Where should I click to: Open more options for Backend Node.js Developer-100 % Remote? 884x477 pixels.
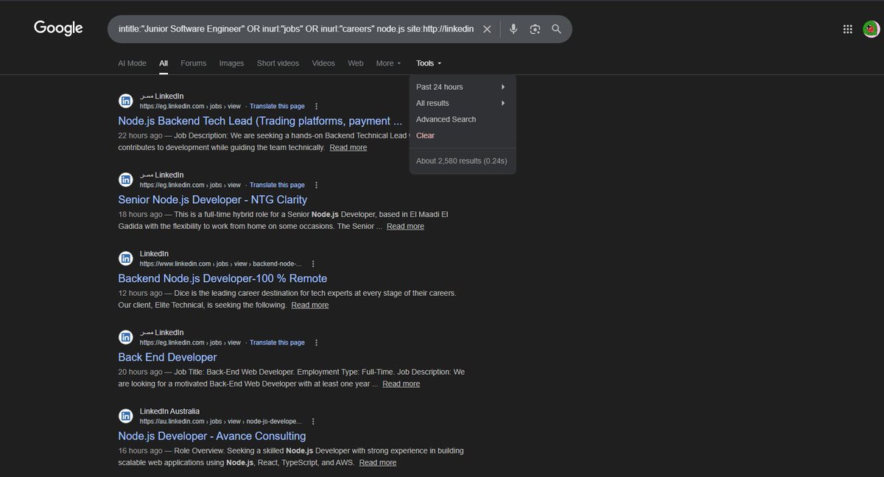[x=313, y=264]
